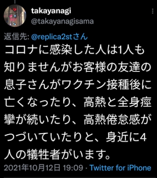The height and width of the screenshot is (178, 157).
Task: Click the phrase お客様の友達の in the tweet
Action: pos(112,67)
